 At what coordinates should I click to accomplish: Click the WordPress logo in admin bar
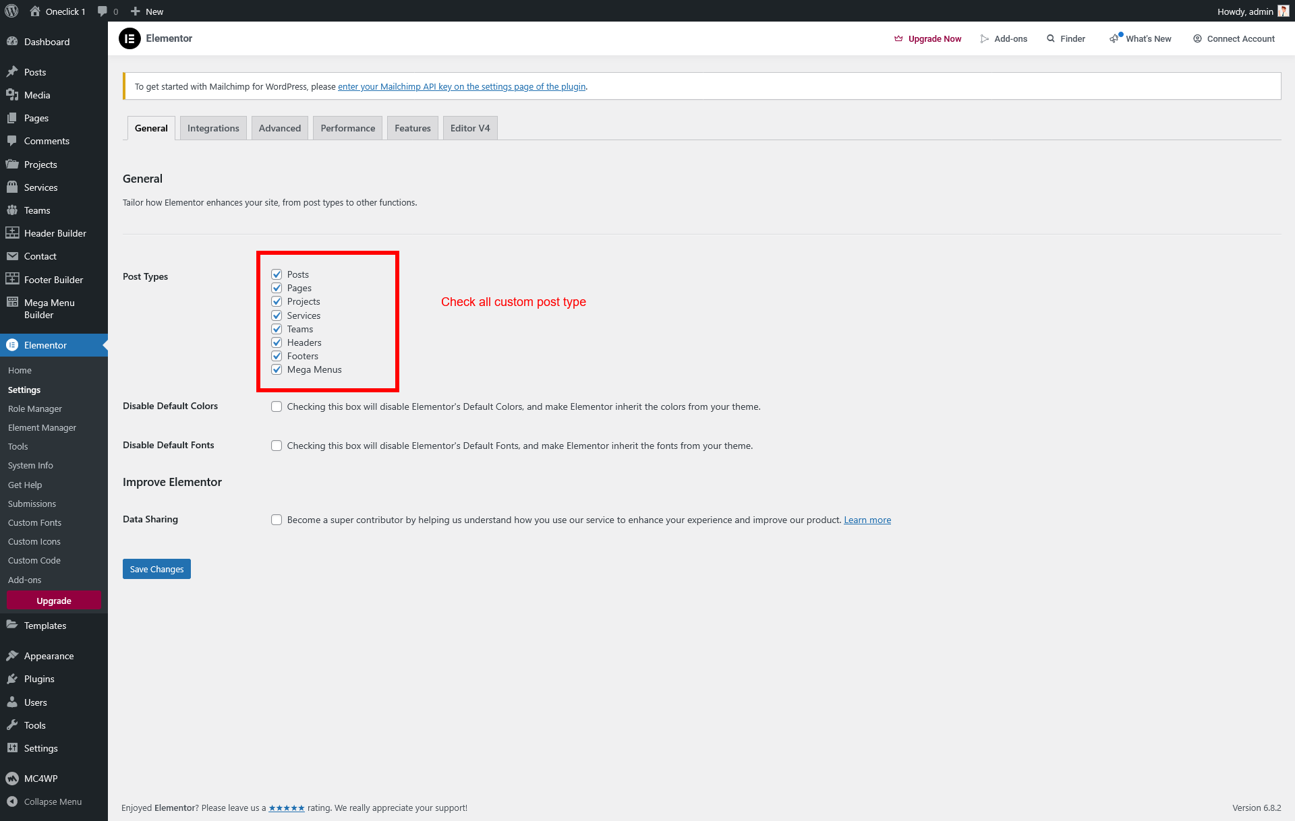11,11
